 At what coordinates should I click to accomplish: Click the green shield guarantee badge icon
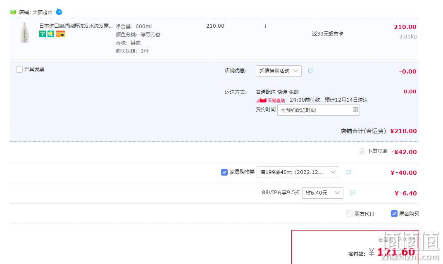(51, 34)
